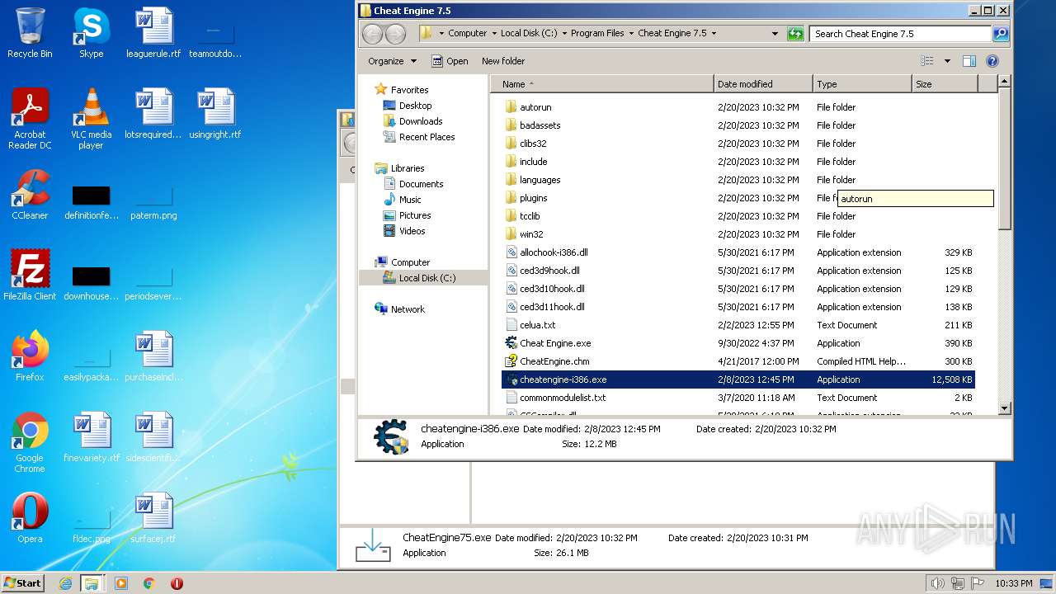Click the Open toolbar button
The width and height of the screenshot is (1056, 594).
[x=450, y=61]
